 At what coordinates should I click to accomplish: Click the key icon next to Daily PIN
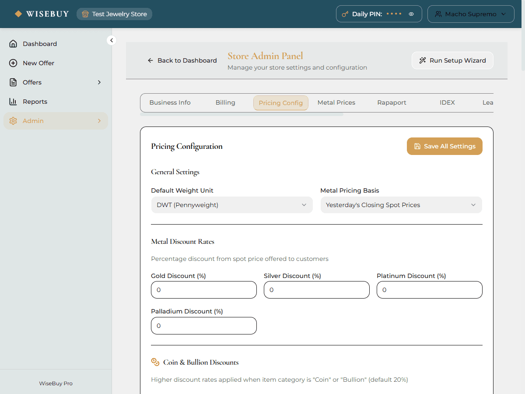(x=346, y=14)
